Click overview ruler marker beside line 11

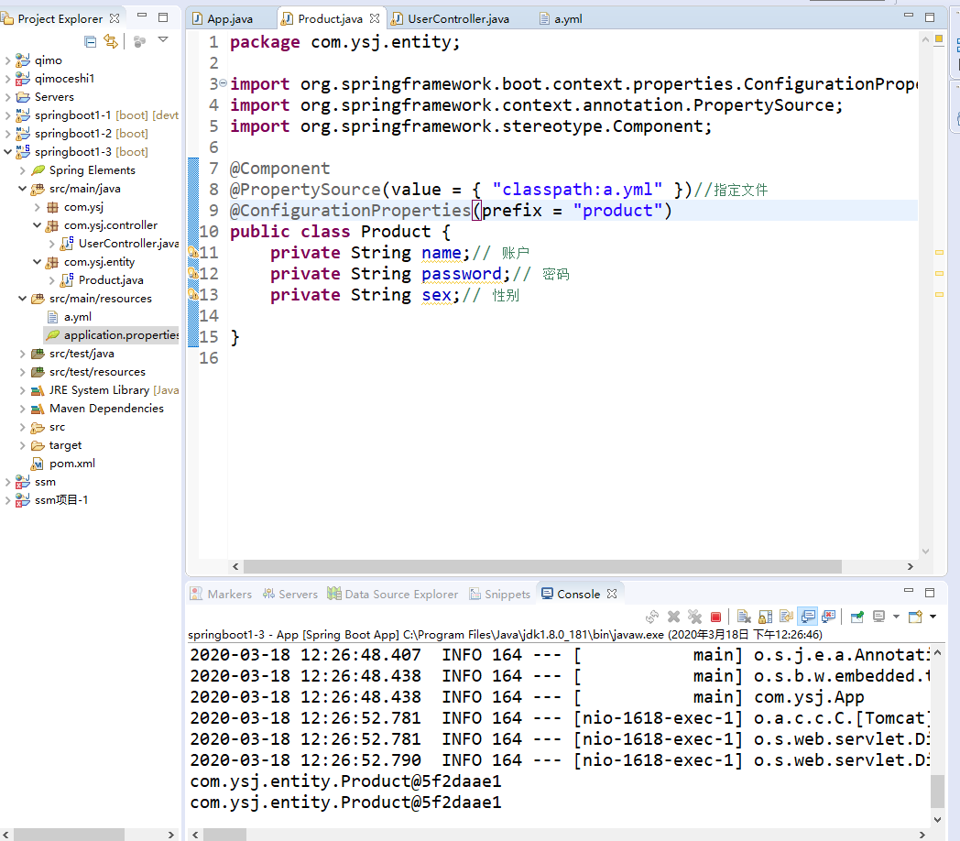coord(939,252)
